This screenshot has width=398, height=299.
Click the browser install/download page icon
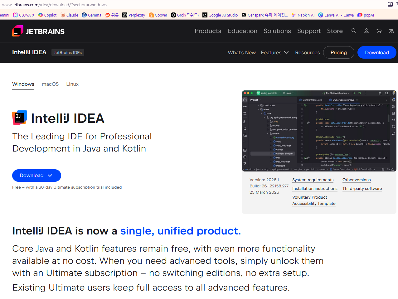point(390,4)
